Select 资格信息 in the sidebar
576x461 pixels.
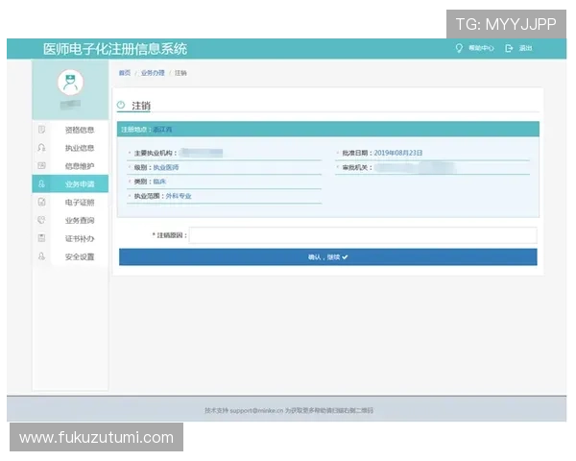(80, 130)
